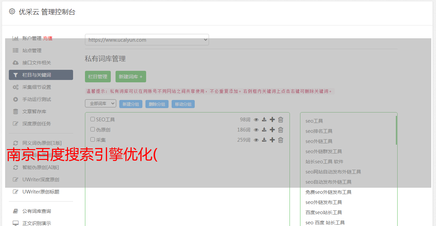Click the gears icon for 采集细节设置

pyautogui.click(x=16, y=87)
